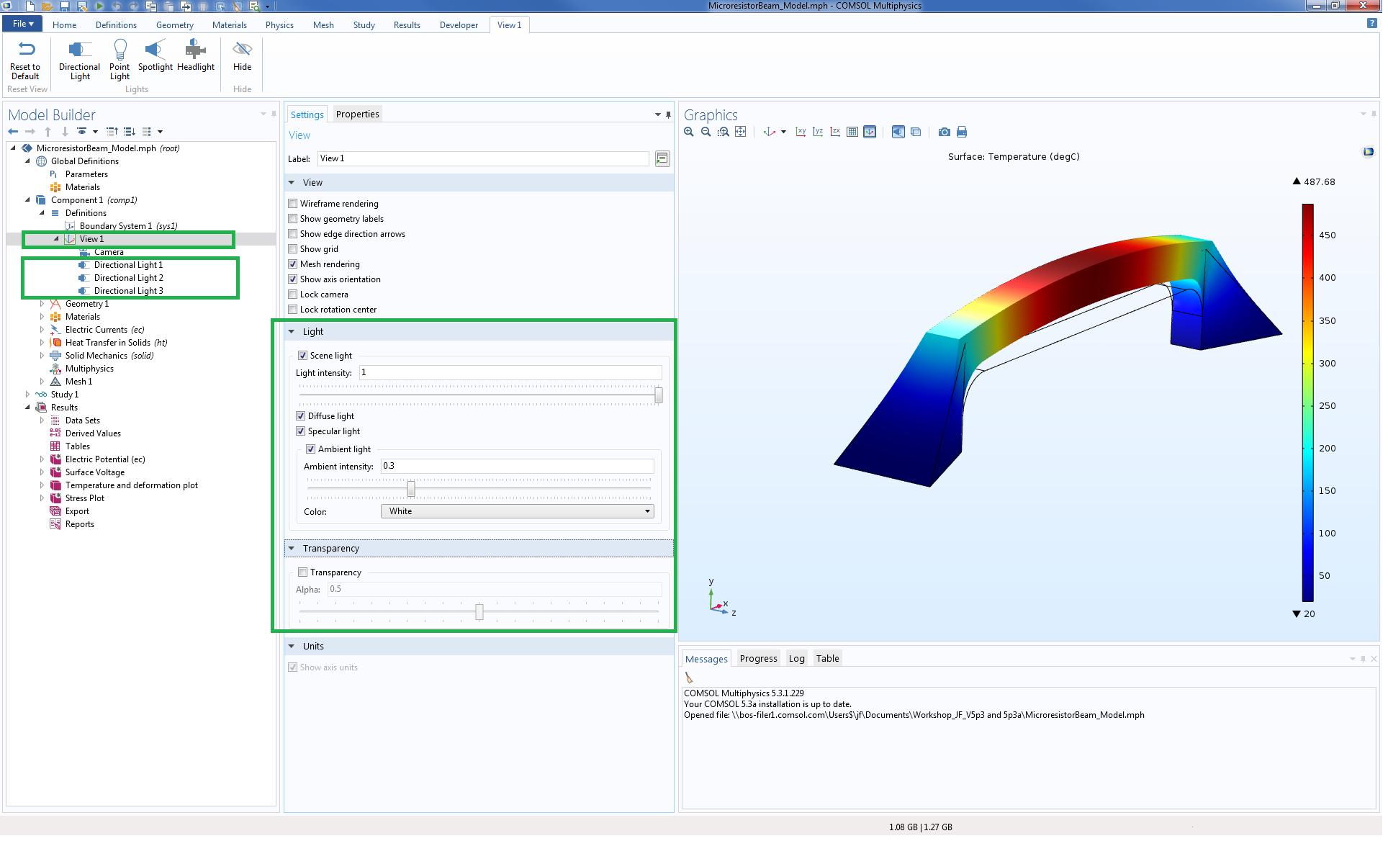Enable the Transparency checkbox
1388x841 pixels.
click(303, 572)
